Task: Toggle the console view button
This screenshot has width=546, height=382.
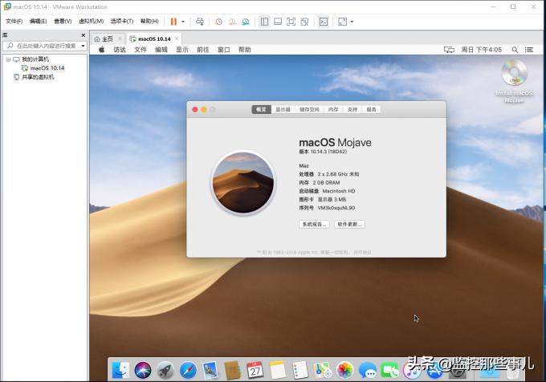Action: (324, 22)
